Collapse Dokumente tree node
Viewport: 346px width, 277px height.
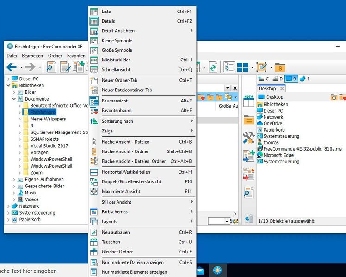pyautogui.click(x=14, y=99)
